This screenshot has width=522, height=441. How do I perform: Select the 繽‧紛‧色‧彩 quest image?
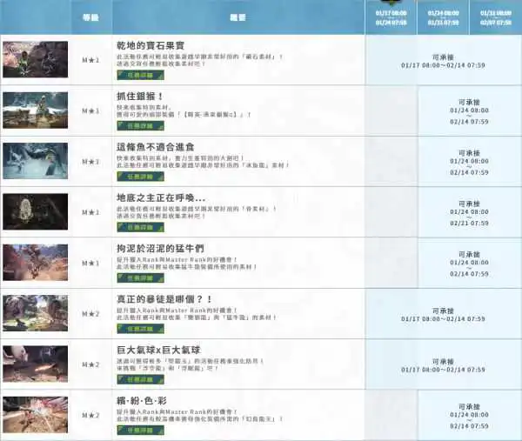[35, 415]
